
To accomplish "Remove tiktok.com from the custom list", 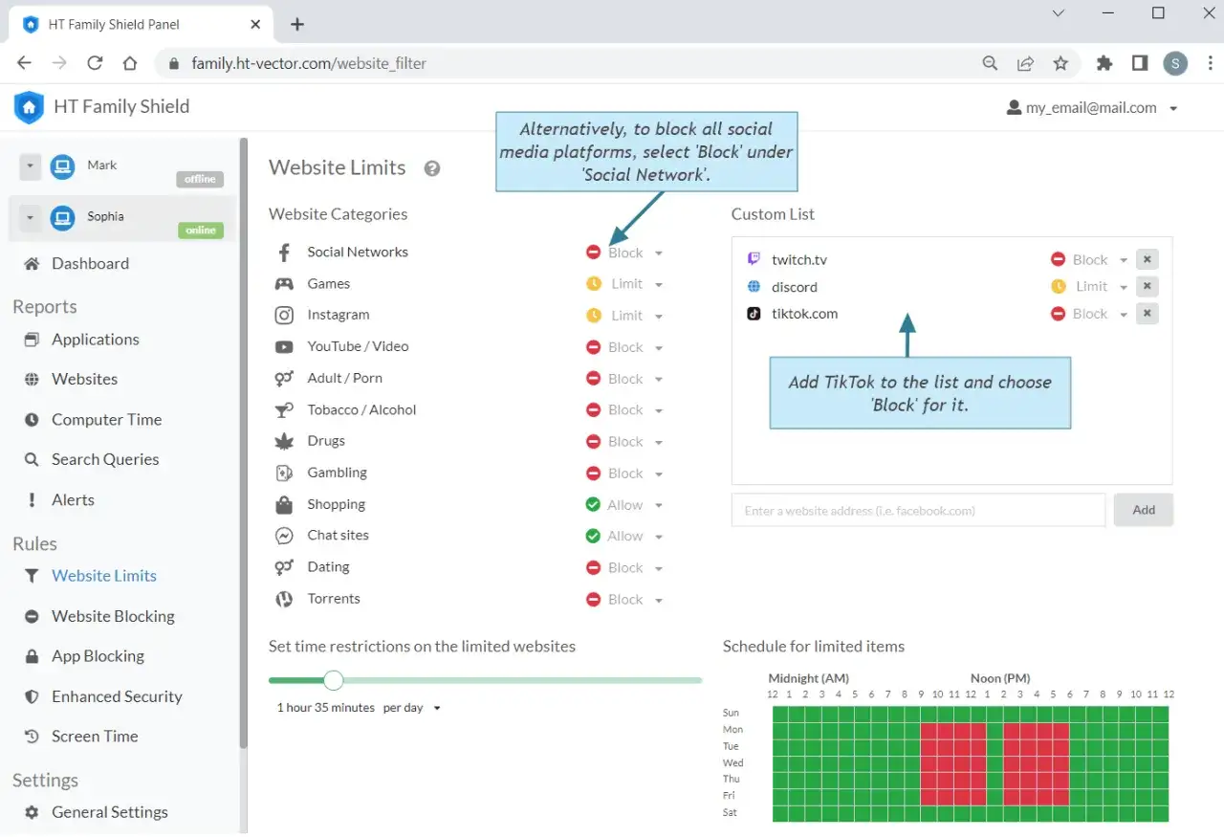I will [1147, 313].
